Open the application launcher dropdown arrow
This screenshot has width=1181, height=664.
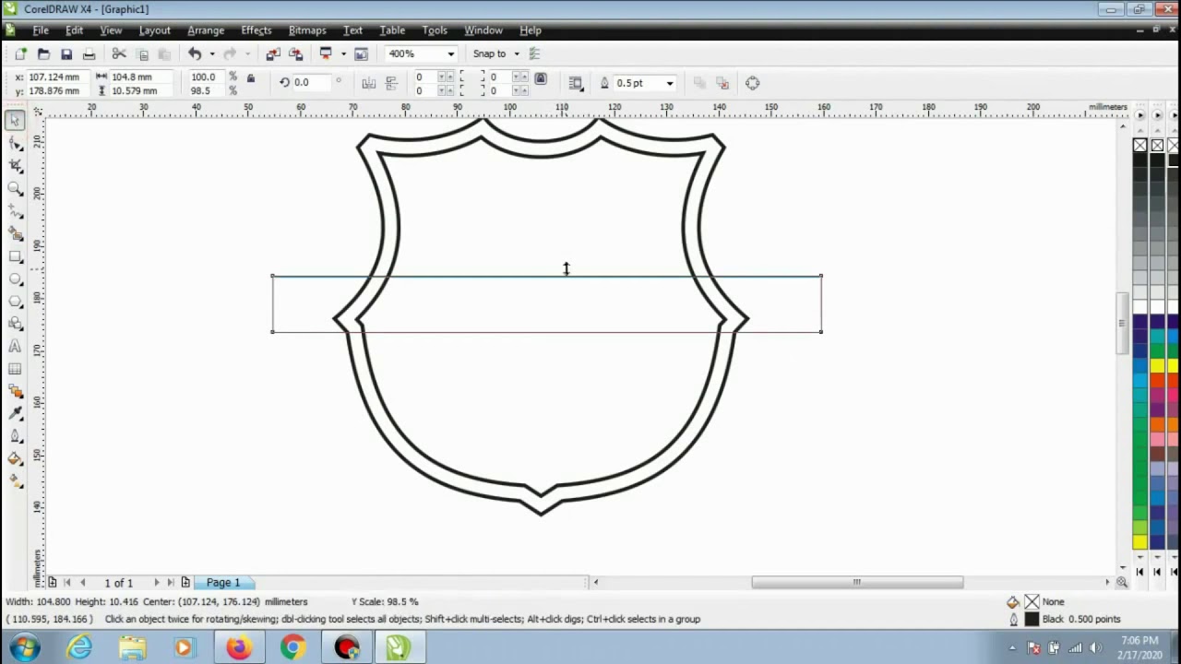coord(343,54)
